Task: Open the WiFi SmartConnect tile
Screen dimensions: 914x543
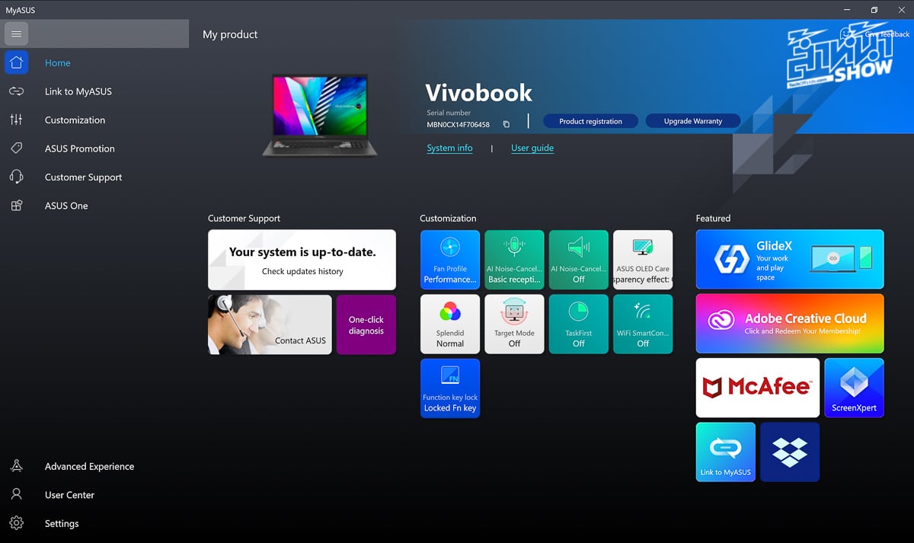Action: pos(643,324)
